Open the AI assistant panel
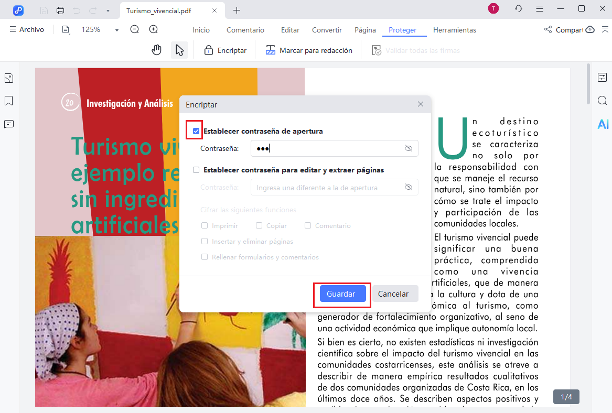Image resolution: width=612 pixels, height=413 pixels. [603, 124]
